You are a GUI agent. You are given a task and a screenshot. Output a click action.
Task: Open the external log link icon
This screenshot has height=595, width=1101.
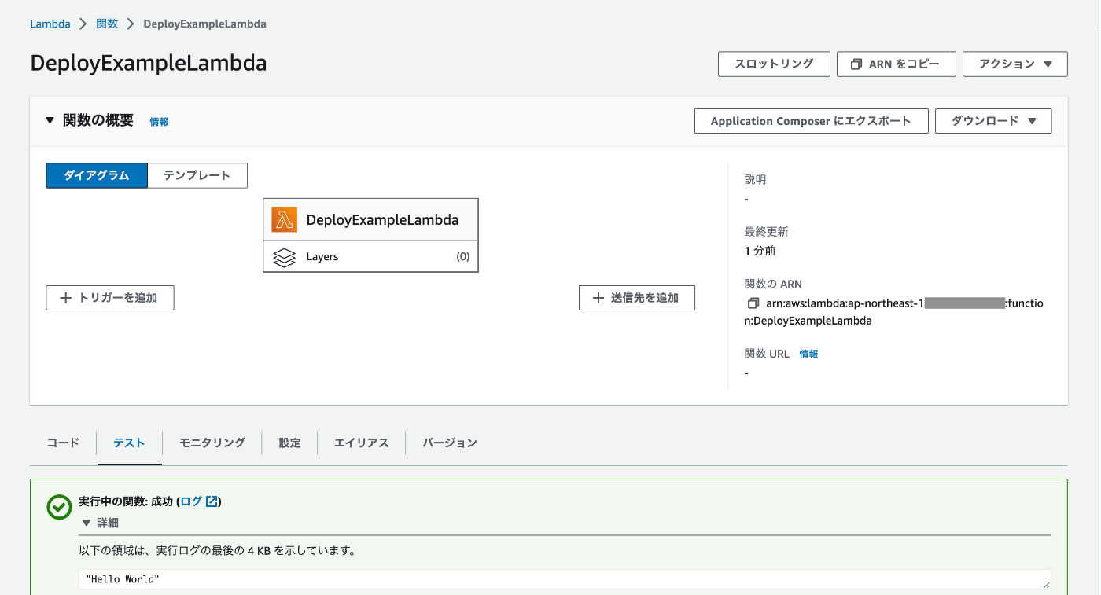[x=212, y=501]
